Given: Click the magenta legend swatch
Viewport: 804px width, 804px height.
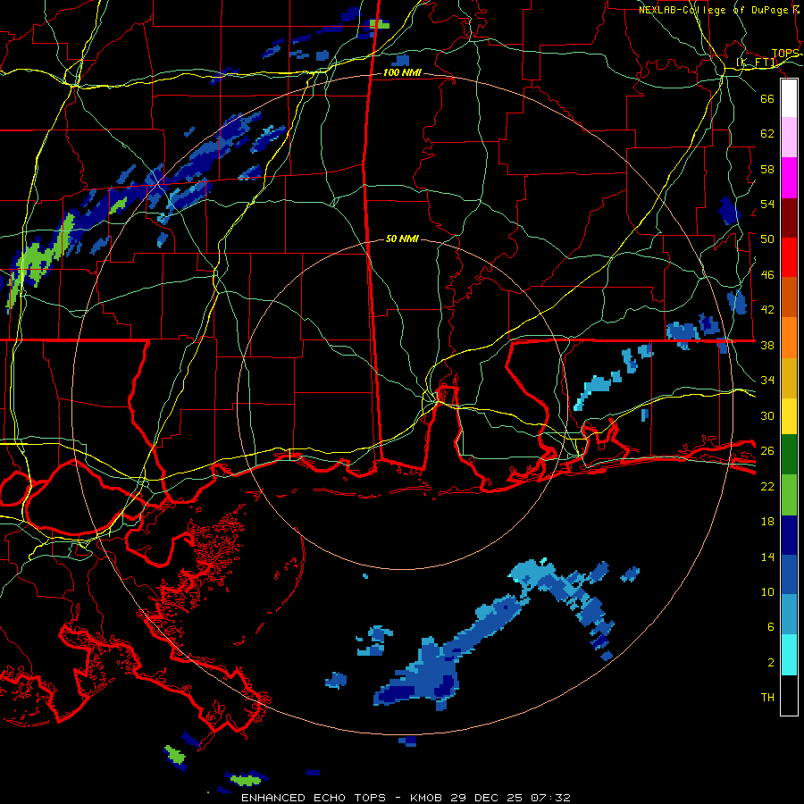Looking at the screenshot, I should [789, 178].
